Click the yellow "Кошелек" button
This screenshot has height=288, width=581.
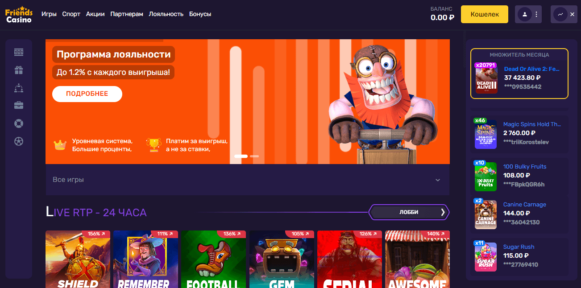click(484, 14)
